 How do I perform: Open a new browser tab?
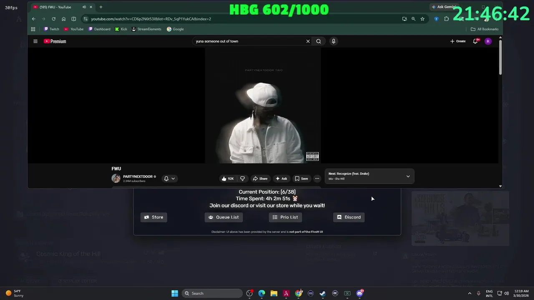[x=101, y=7]
